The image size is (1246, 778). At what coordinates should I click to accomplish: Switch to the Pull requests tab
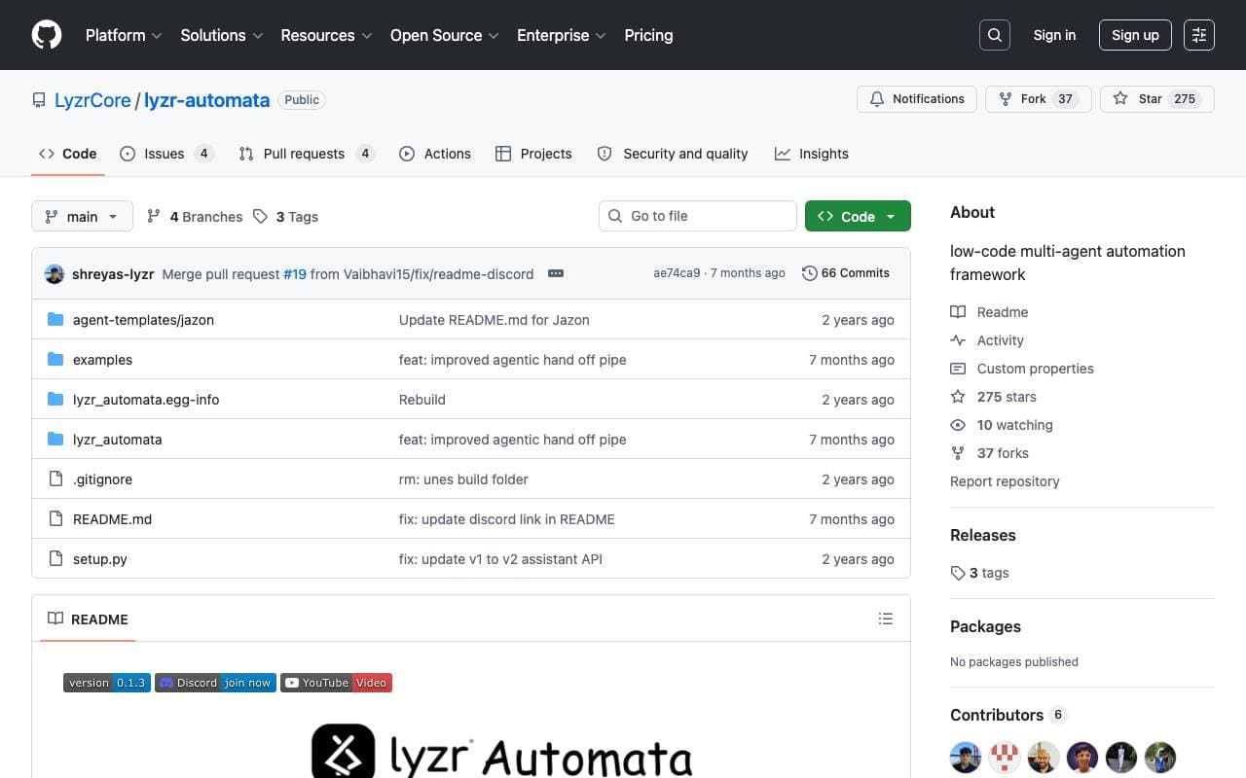[x=306, y=154]
